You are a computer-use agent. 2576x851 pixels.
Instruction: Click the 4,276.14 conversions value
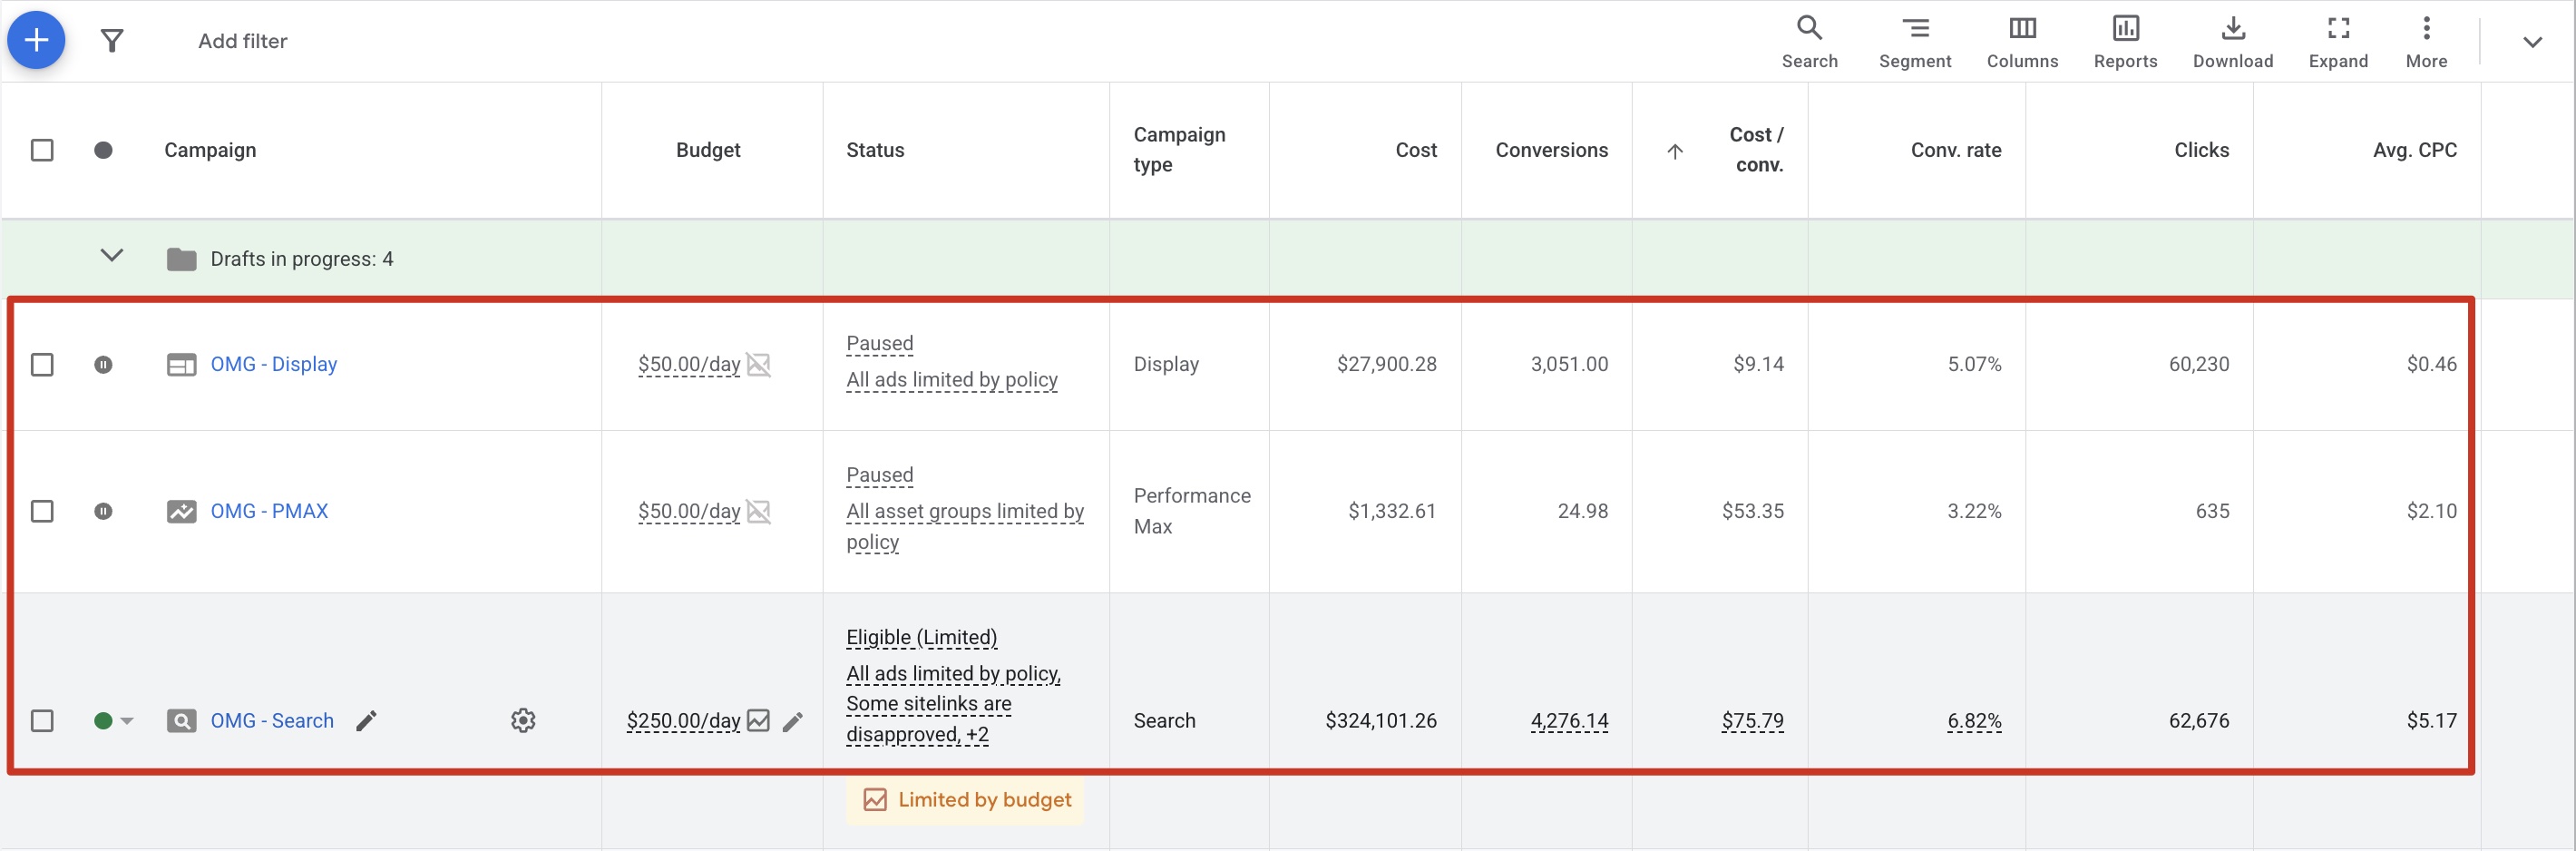click(x=1569, y=720)
